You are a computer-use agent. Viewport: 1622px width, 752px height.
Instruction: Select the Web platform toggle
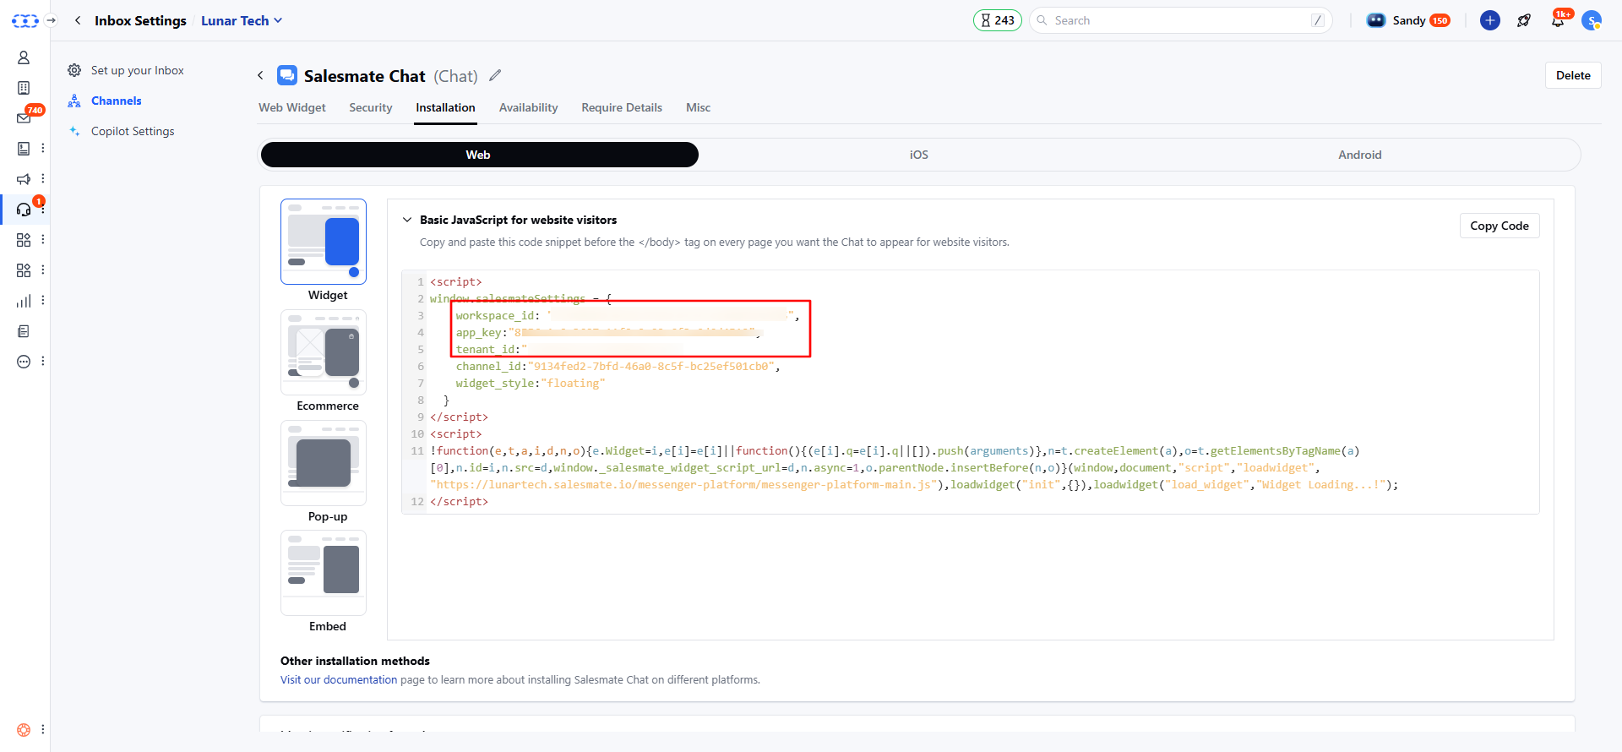click(479, 155)
